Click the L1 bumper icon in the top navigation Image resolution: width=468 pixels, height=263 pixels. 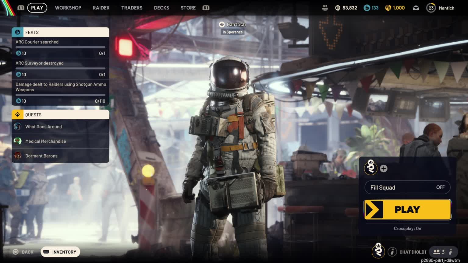(21, 8)
